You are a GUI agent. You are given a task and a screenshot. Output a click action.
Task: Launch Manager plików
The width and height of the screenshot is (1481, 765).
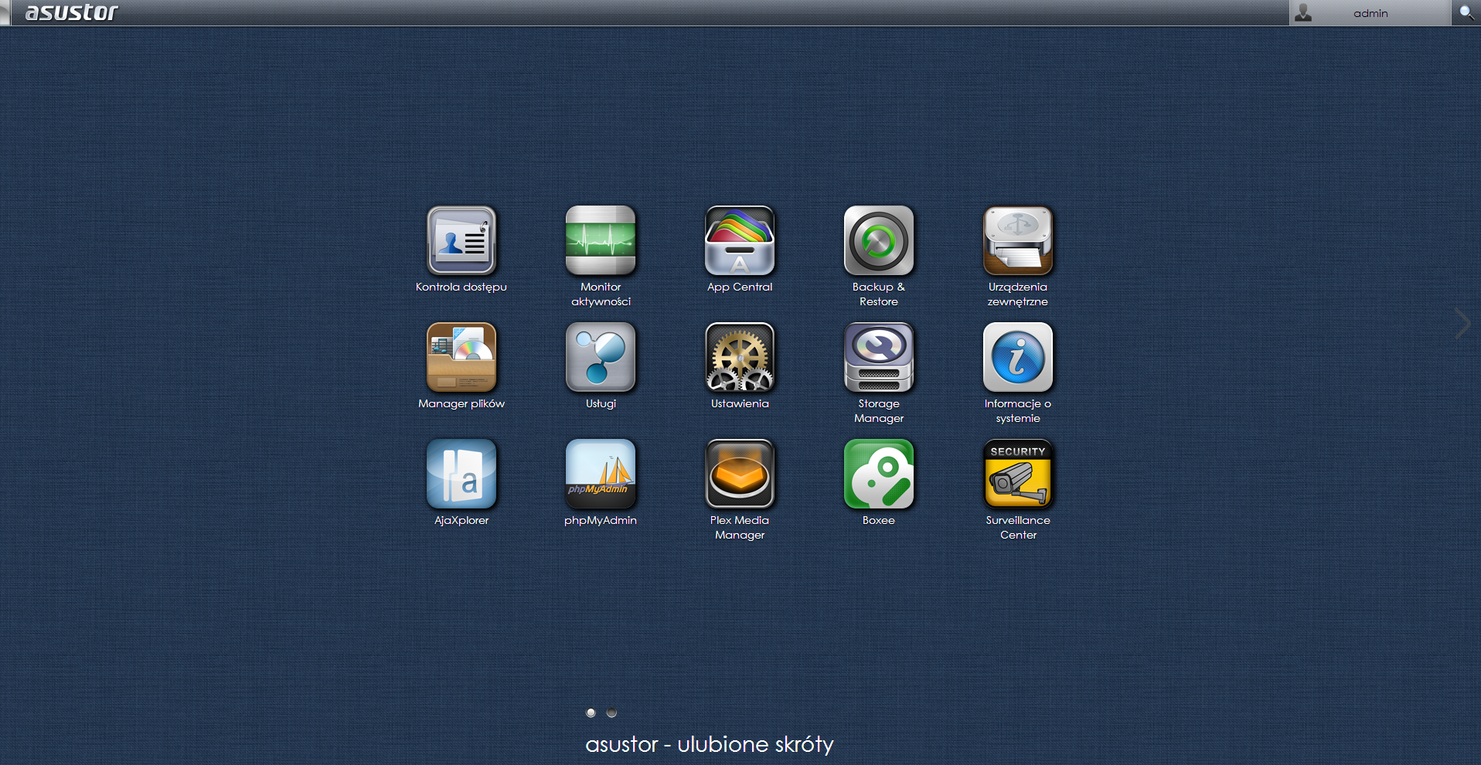coord(461,357)
